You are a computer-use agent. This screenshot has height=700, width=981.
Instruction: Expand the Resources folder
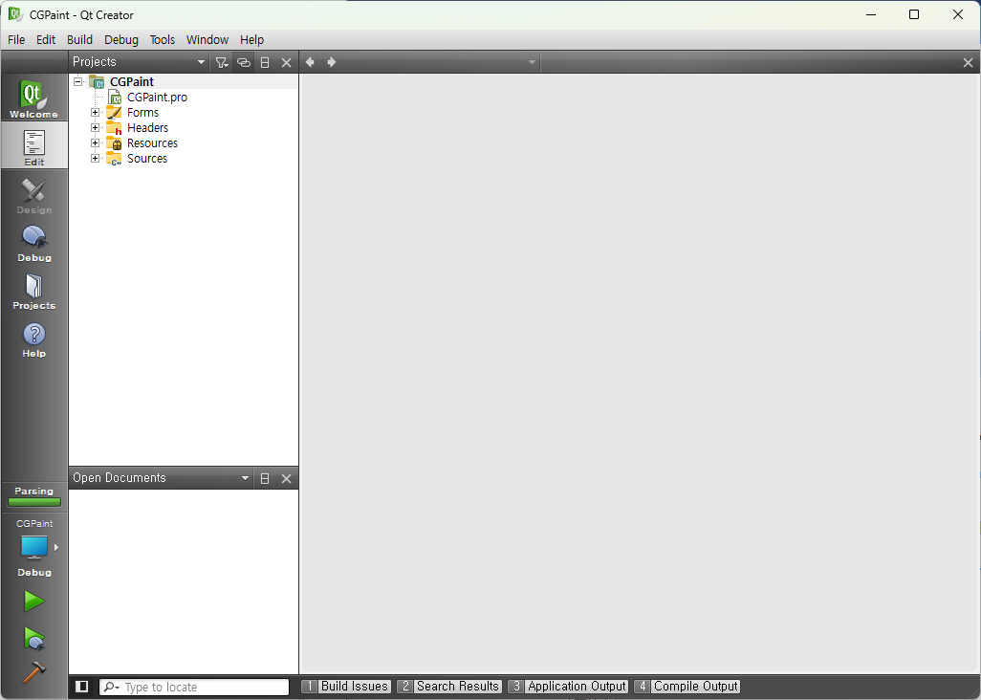point(95,143)
